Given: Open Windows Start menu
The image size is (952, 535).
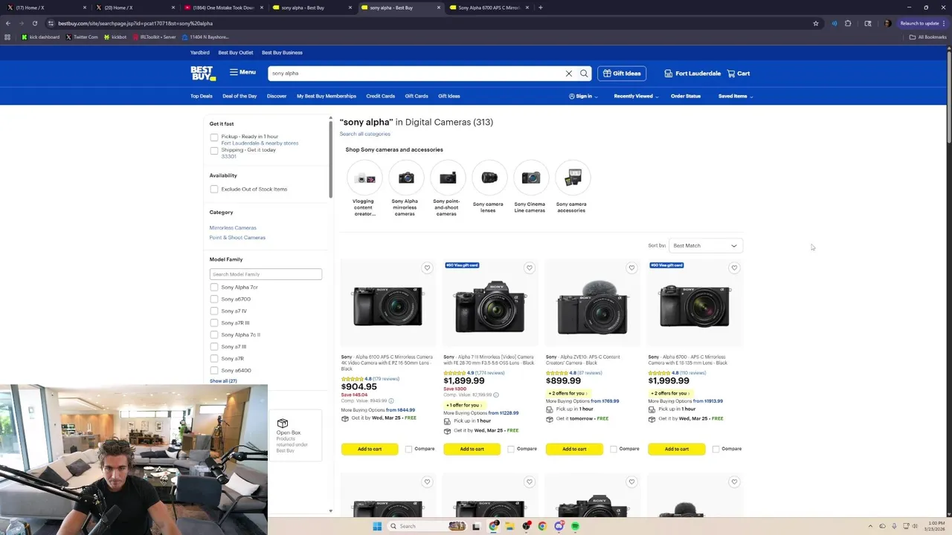Looking at the screenshot, I should [x=377, y=526].
